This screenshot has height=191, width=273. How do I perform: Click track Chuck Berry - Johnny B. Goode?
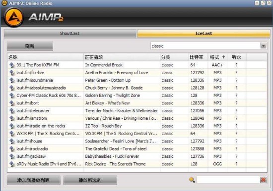click(114, 88)
